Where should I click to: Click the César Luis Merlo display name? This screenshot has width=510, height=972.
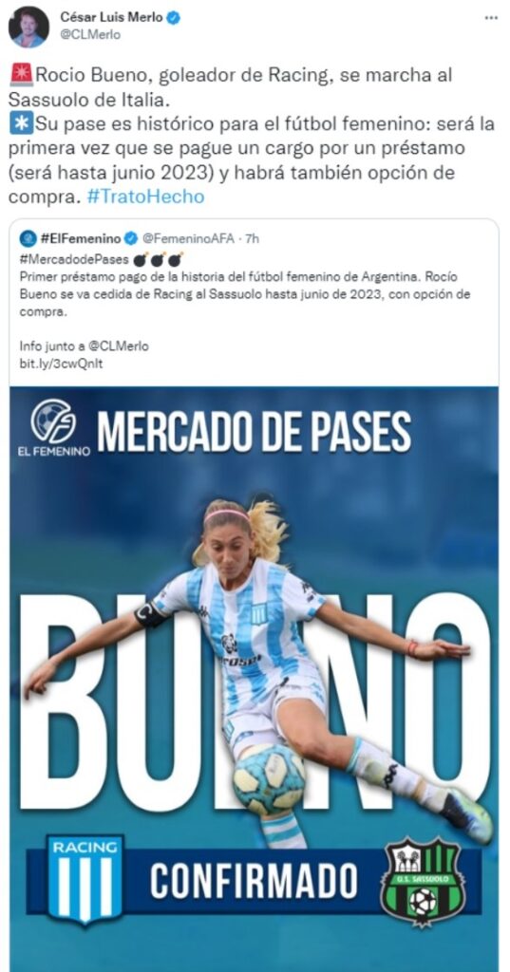coord(112,18)
